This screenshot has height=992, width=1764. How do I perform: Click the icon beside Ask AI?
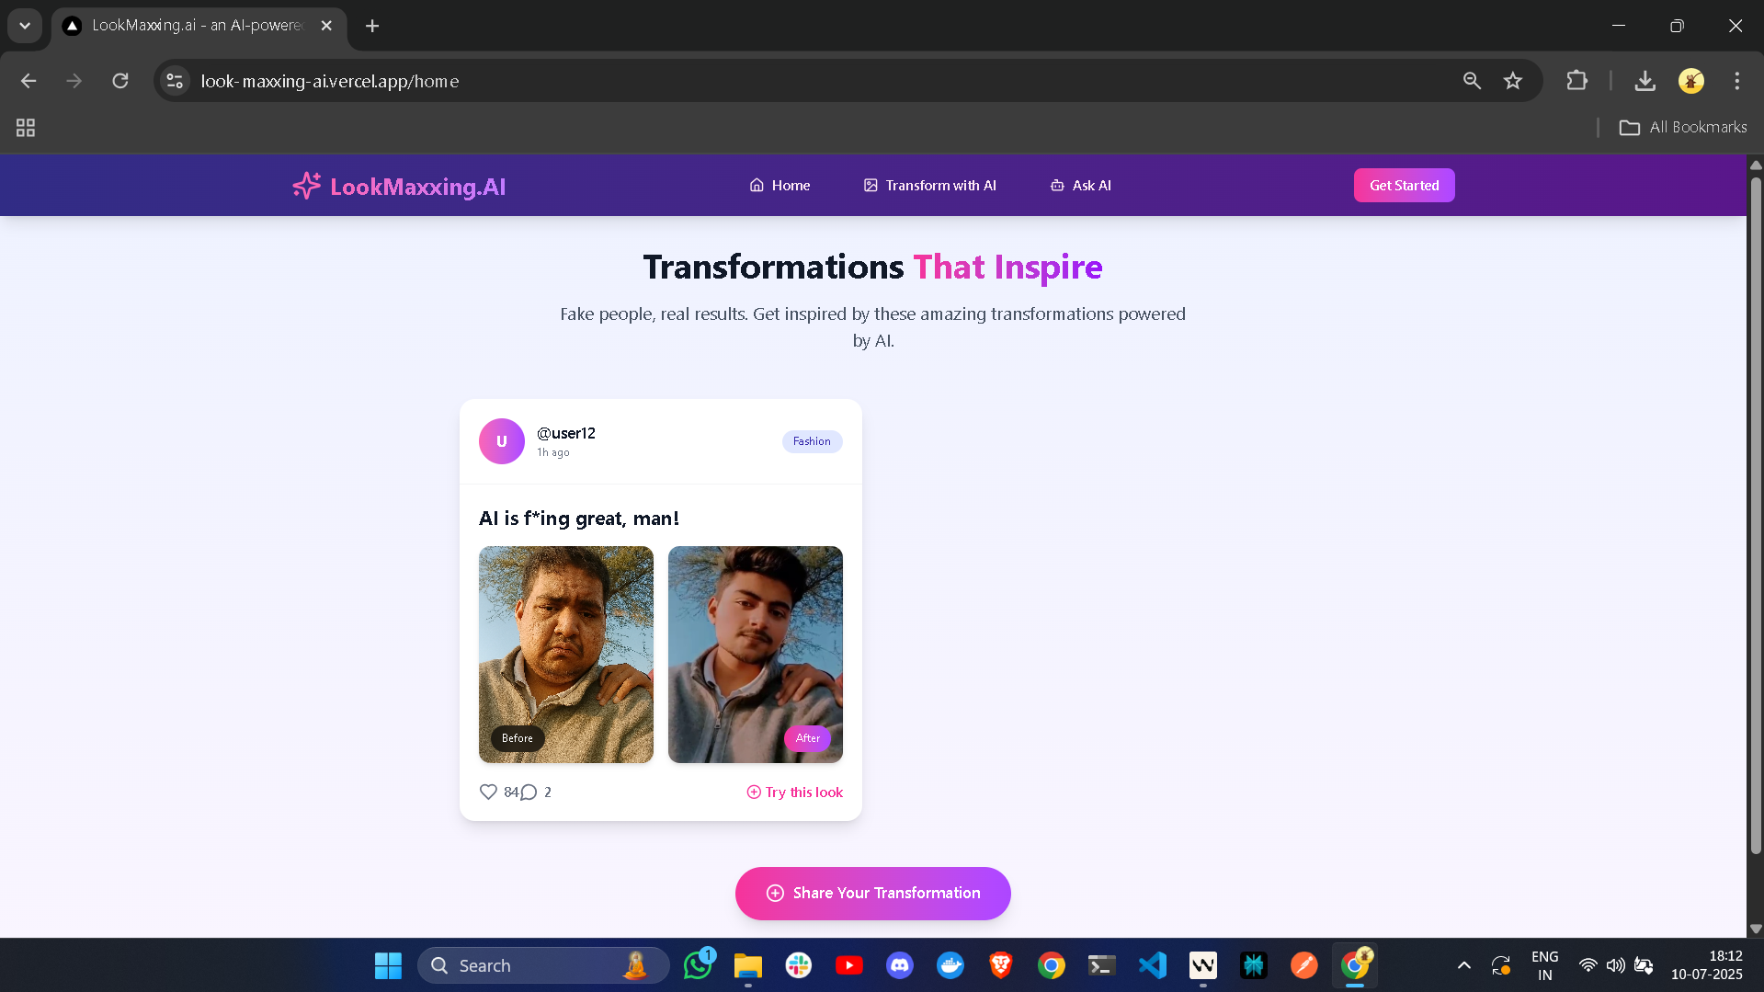pyautogui.click(x=1056, y=185)
